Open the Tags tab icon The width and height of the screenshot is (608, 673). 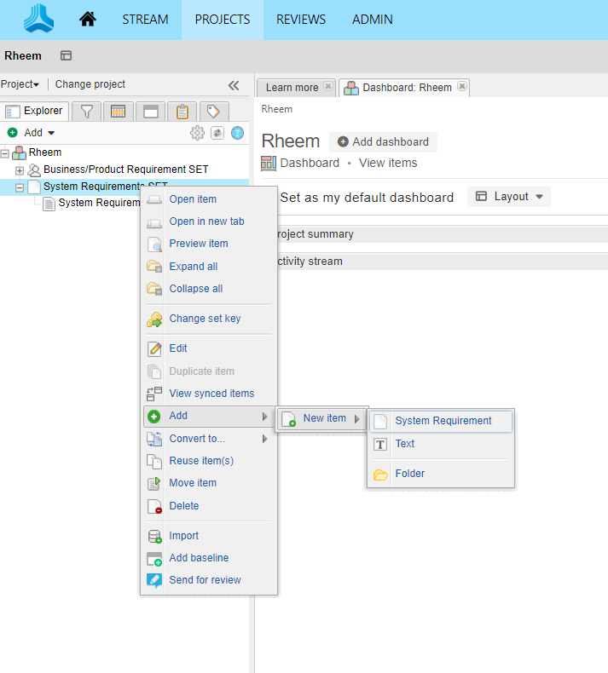click(x=213, y=112)
